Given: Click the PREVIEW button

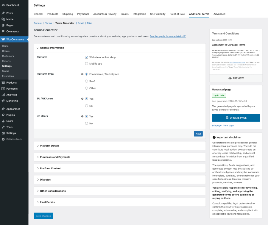Looking at the screenshot, I should pos(236,78).
